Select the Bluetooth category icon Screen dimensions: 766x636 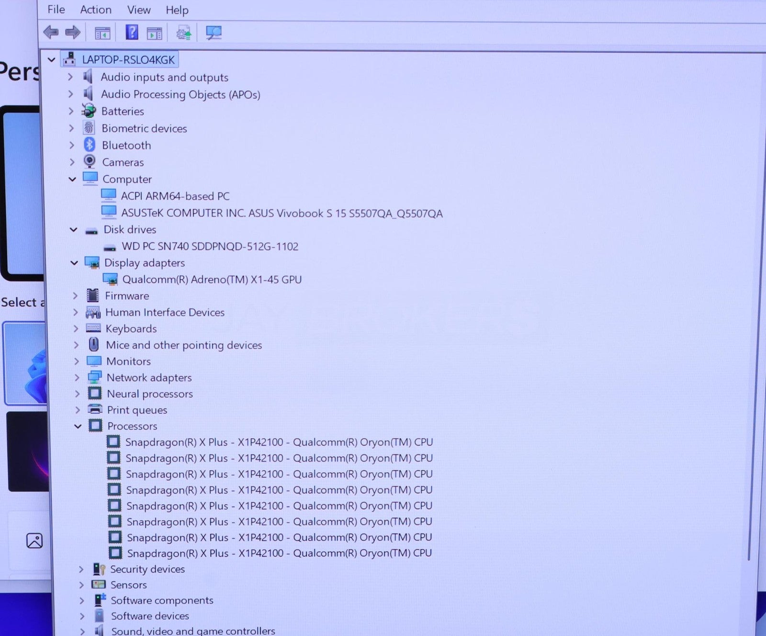click(x=90, y=145)
